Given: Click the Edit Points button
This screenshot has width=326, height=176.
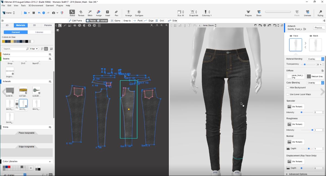Looking at the screenshot, I should 76,21.
